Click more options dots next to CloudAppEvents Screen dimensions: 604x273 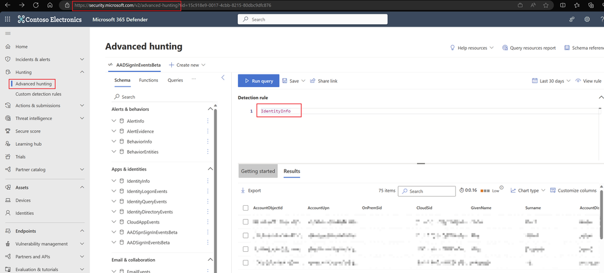tap(208, 222)
